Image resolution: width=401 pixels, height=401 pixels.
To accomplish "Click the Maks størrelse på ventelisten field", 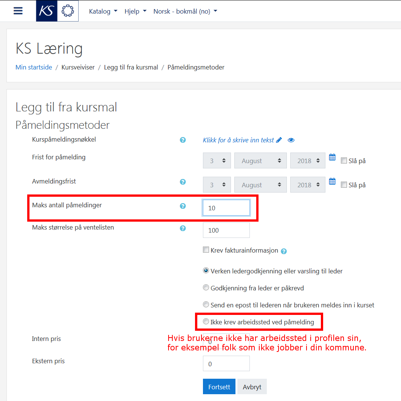I will tap(226, 230).
